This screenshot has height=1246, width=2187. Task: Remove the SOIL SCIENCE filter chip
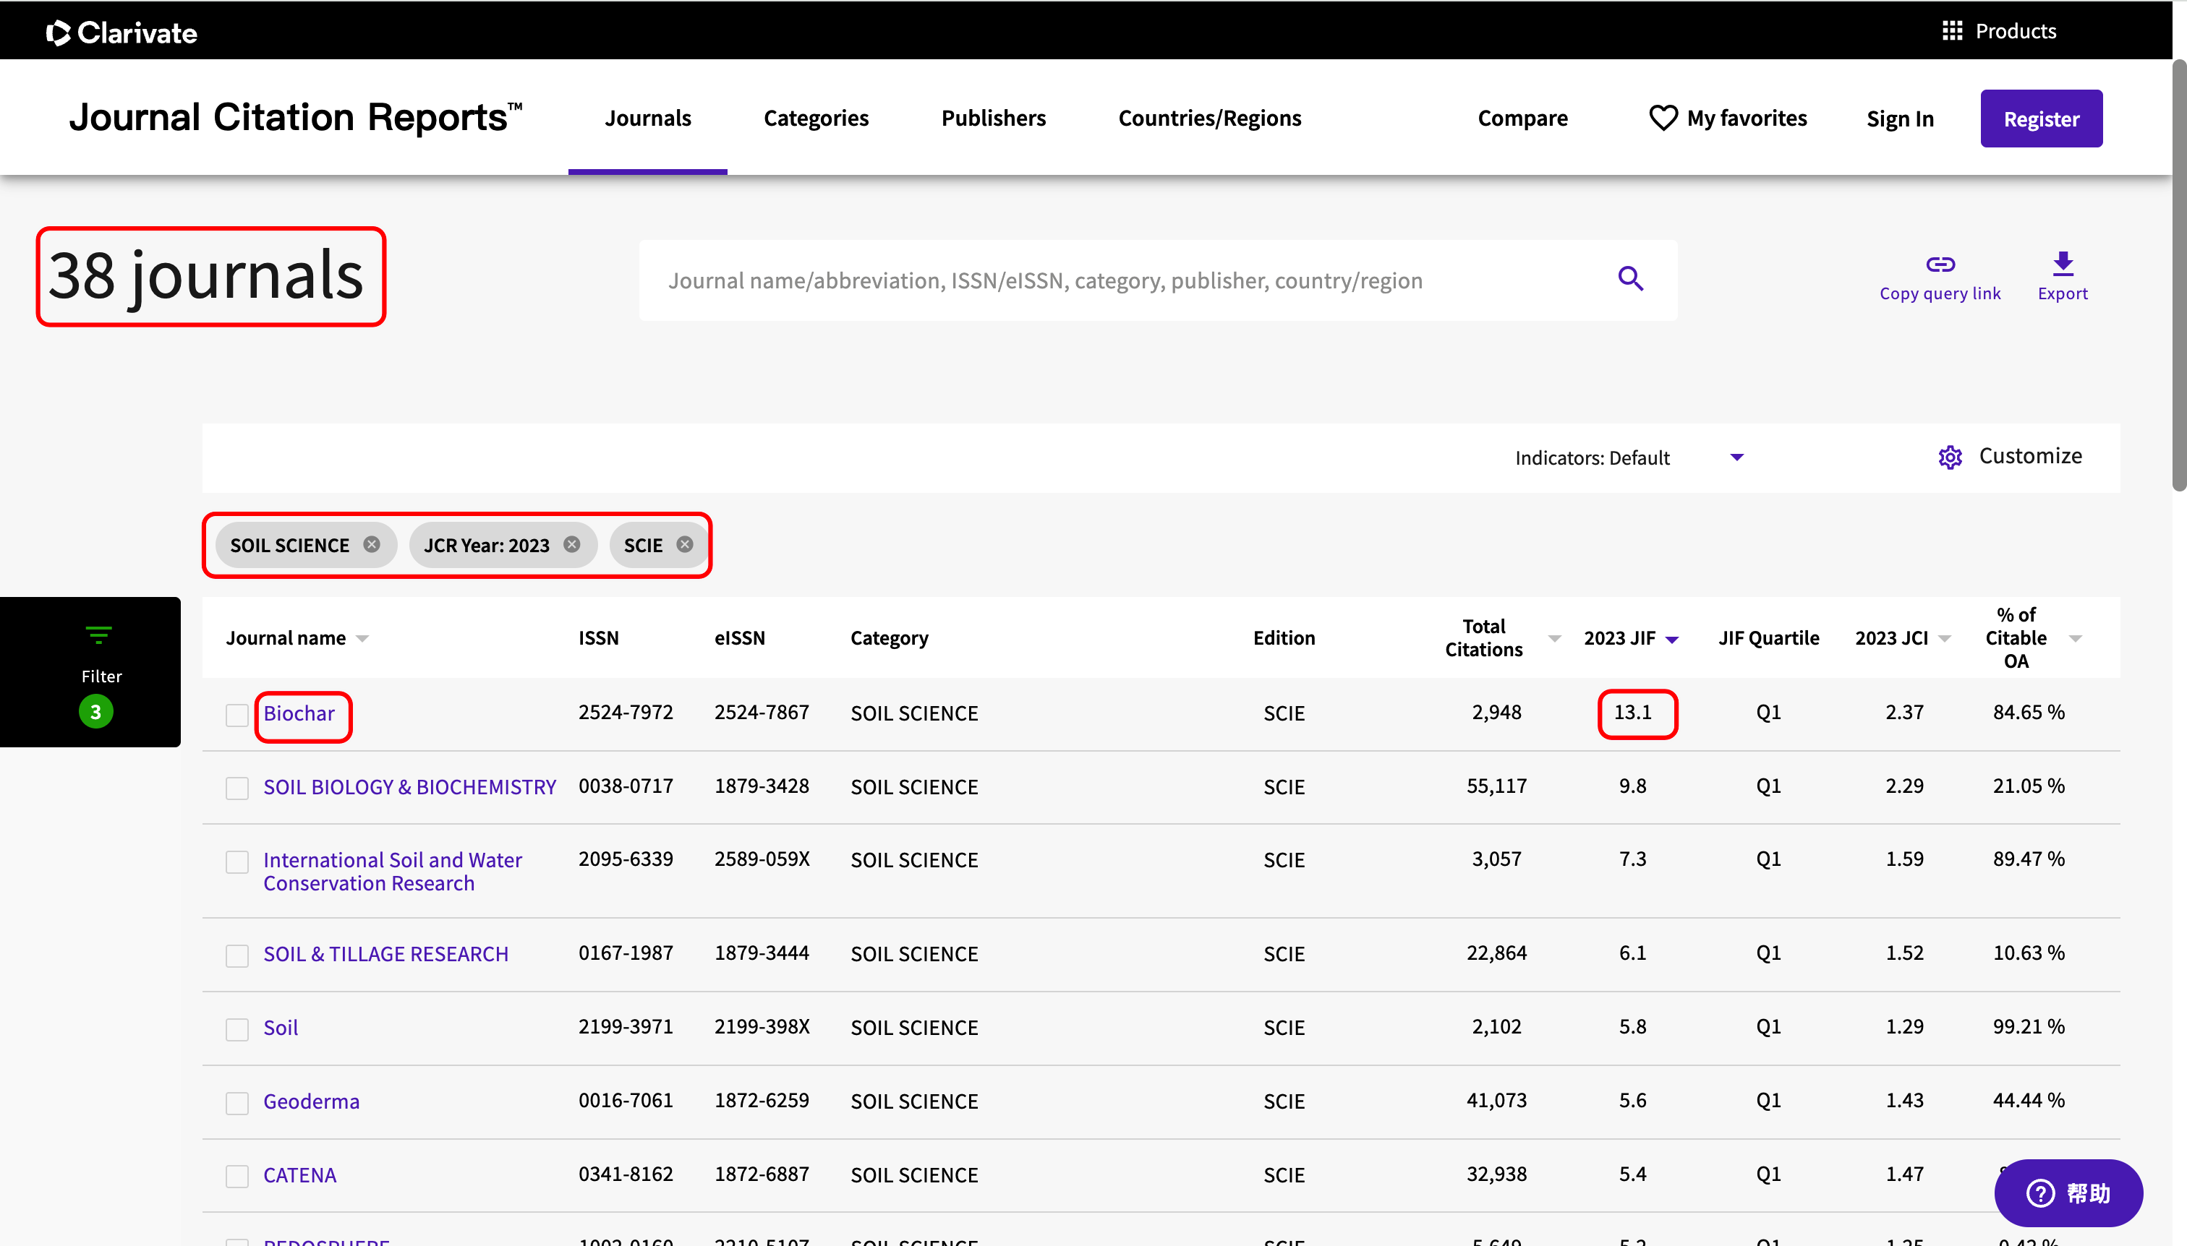pos(372,544)
